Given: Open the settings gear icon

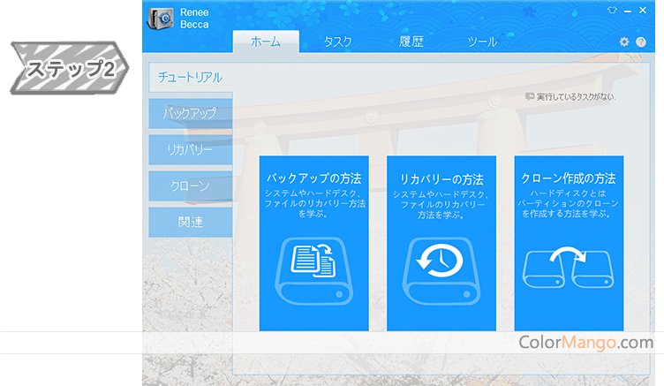Looking at the screenshot, I should point(624,42).
